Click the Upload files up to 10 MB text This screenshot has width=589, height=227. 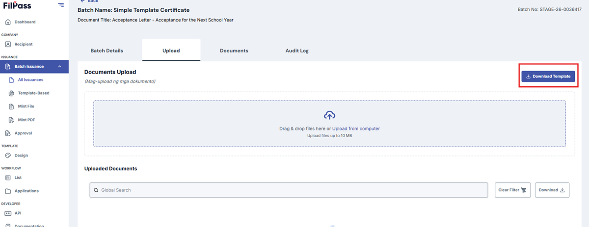coord(329,135)
